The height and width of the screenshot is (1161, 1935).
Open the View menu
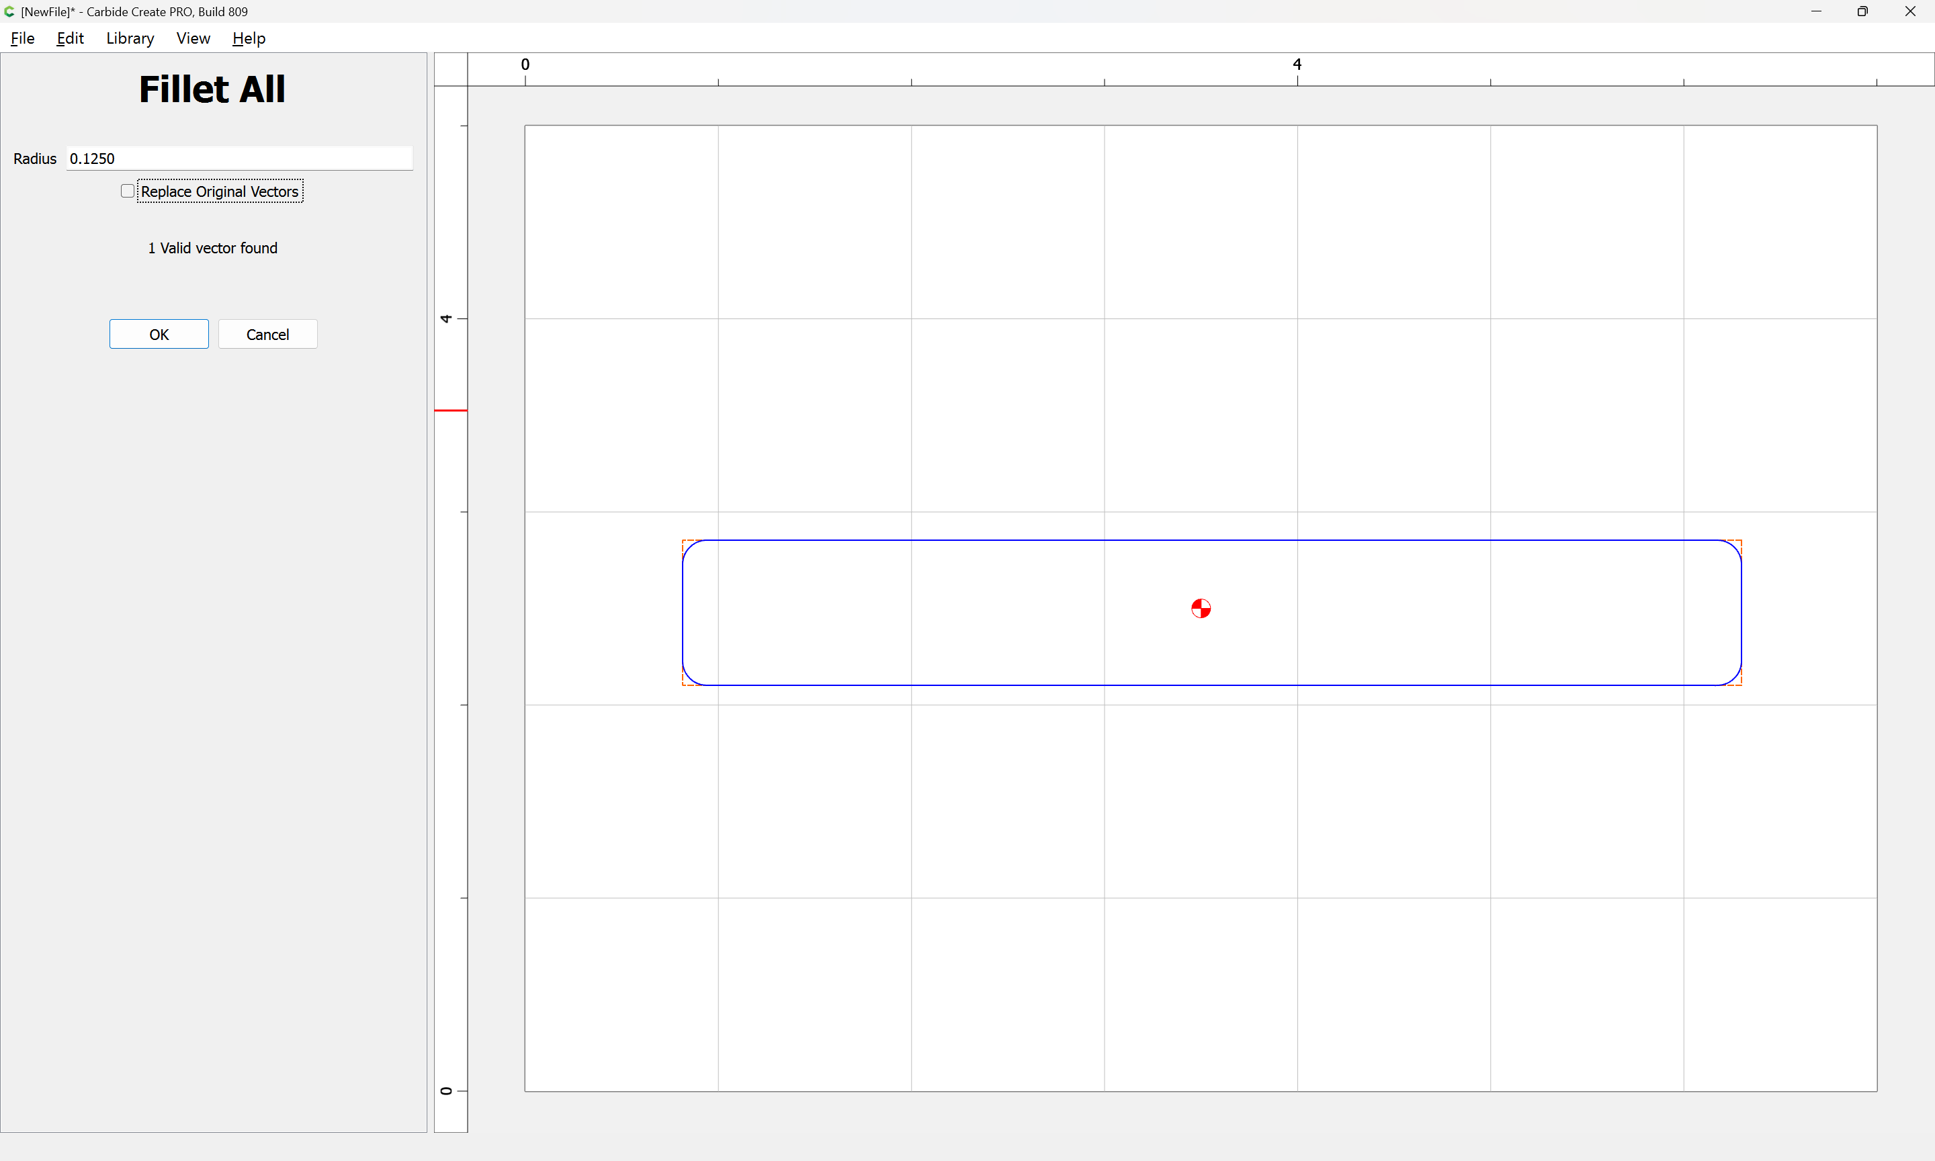click(x=193, y=38)
